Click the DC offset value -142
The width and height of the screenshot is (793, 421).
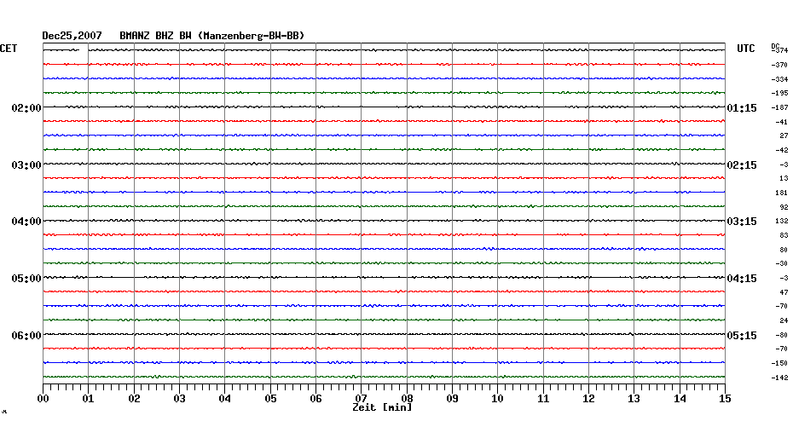(x=780, y=378)
